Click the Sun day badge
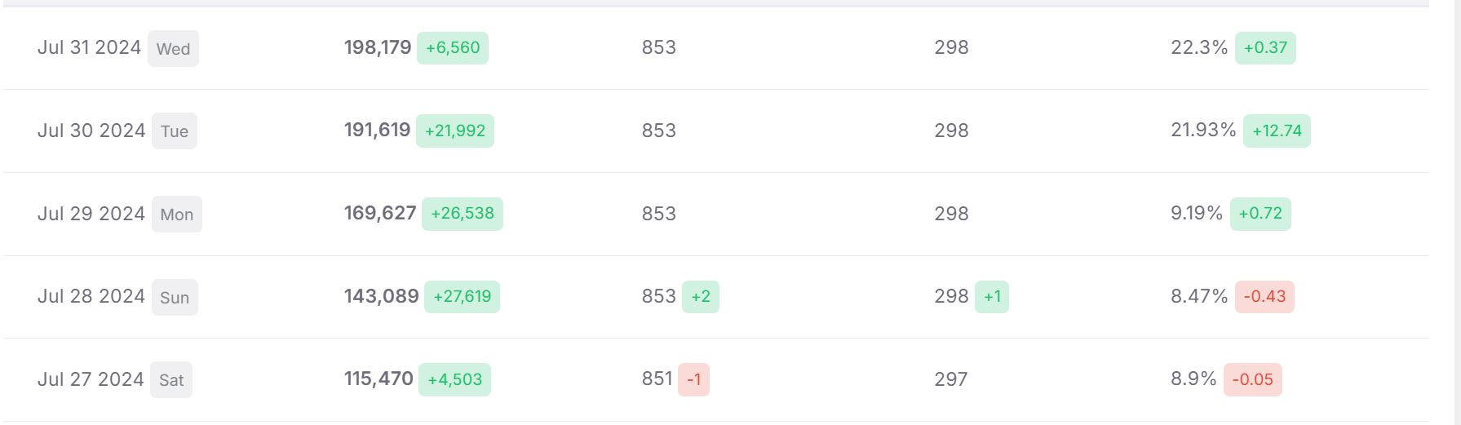The image size is (1461, 425). point(174,298)
